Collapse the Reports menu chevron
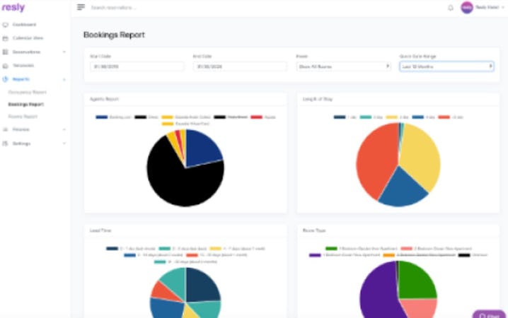Viewport: 508px width, 318px height. click(x=64, y=79)
